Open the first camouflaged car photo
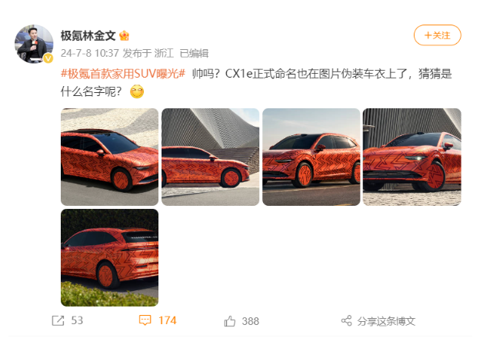 110,157
